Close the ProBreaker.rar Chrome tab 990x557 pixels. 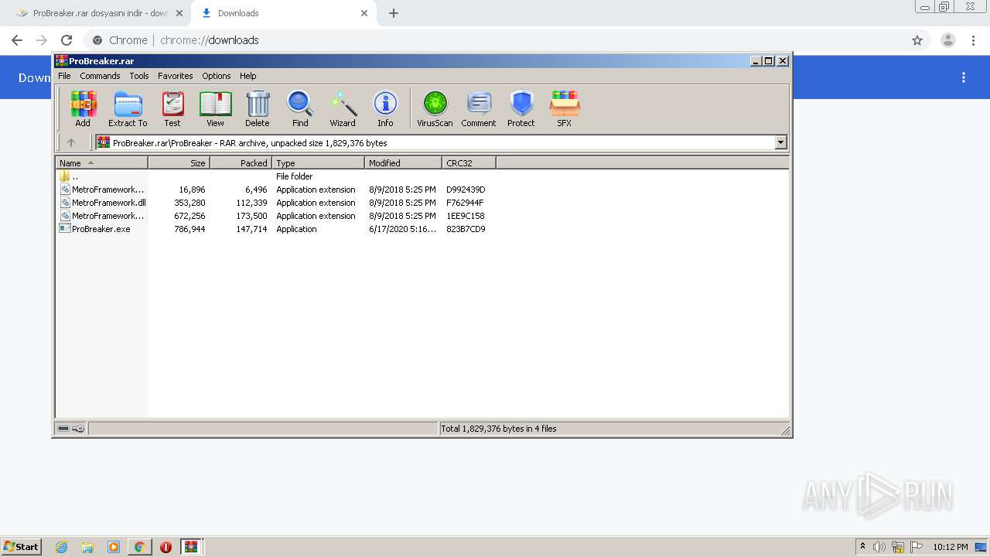[x=179, y=13]
